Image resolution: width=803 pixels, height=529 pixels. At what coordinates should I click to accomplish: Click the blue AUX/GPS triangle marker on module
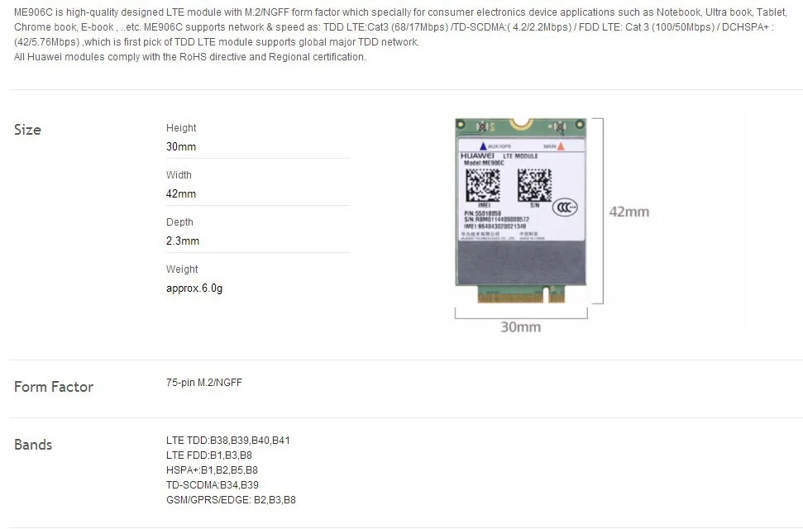click(x=482, y=146)
